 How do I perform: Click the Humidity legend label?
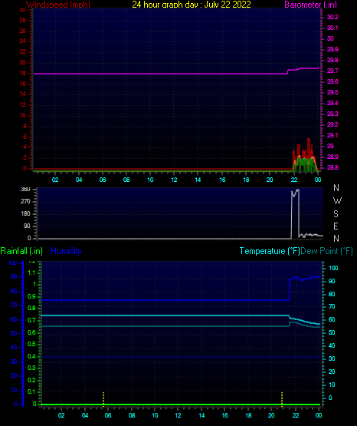click(66, 251)
